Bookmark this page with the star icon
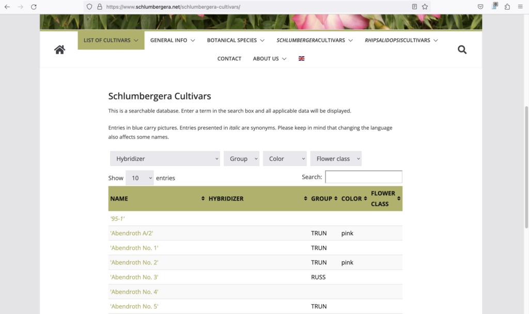The width and height of the screenshot is (529, 314). click(x=425, y=7)
